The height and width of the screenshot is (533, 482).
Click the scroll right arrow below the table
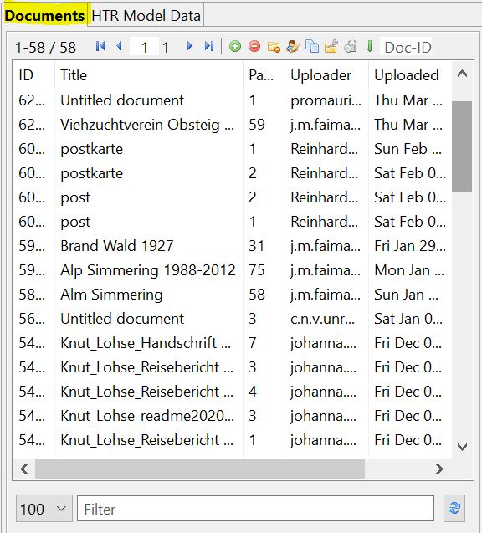tap(439, 469)
